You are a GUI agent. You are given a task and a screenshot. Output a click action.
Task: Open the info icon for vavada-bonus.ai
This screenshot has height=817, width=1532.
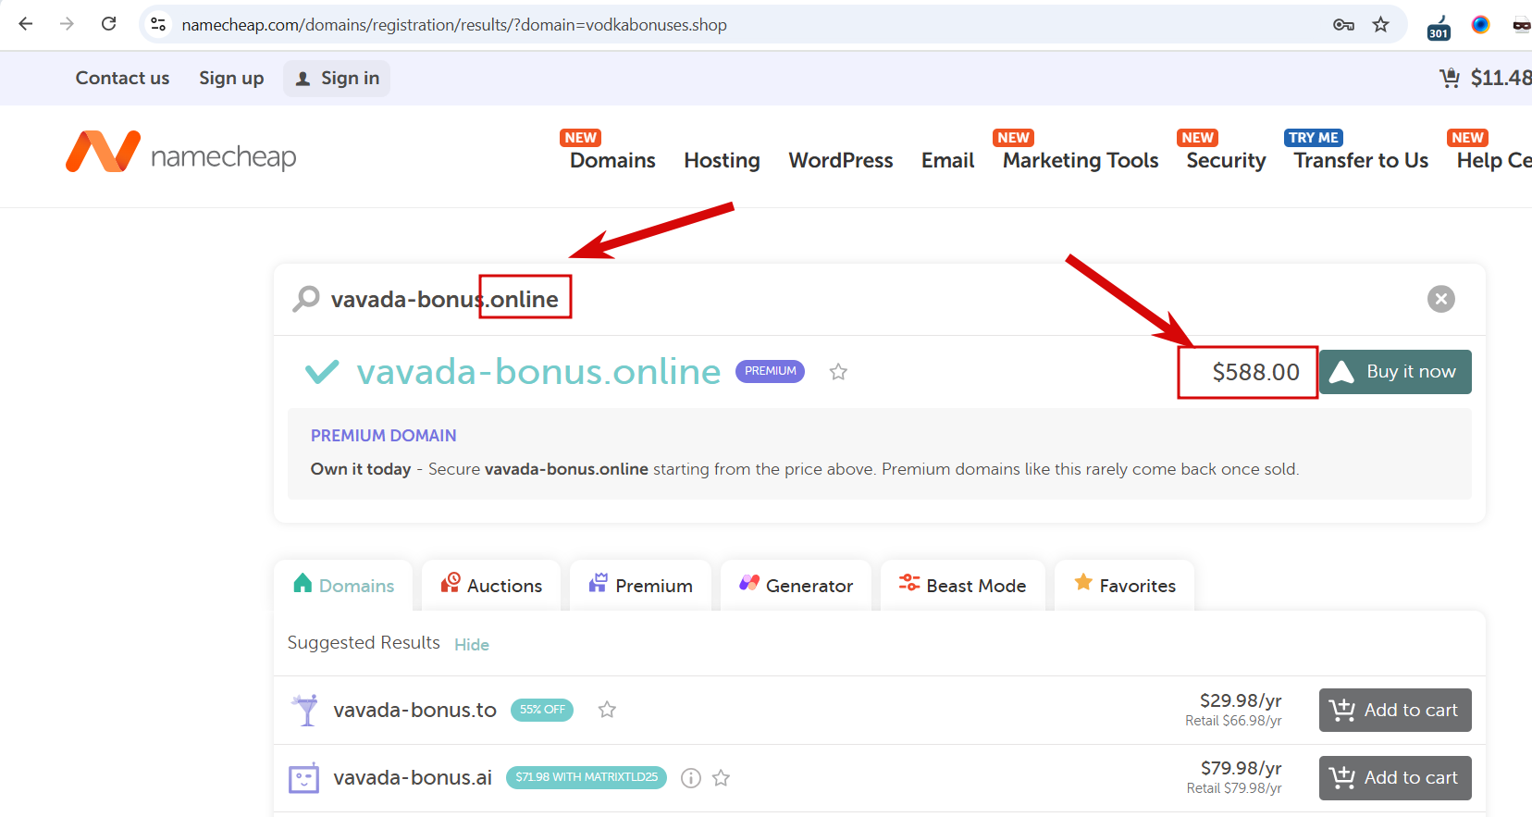click(690, 778)
